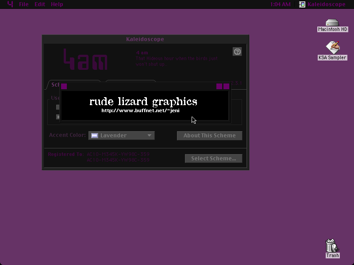The image size is (354, 265).
Task: Click the menu bar clock
Action: (x=281, y=4)
